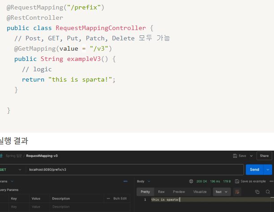Click the URL field localhost:8080/prefix/v3

point(135,169)
